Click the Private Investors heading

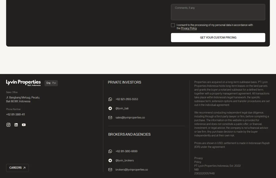[124, 82]
